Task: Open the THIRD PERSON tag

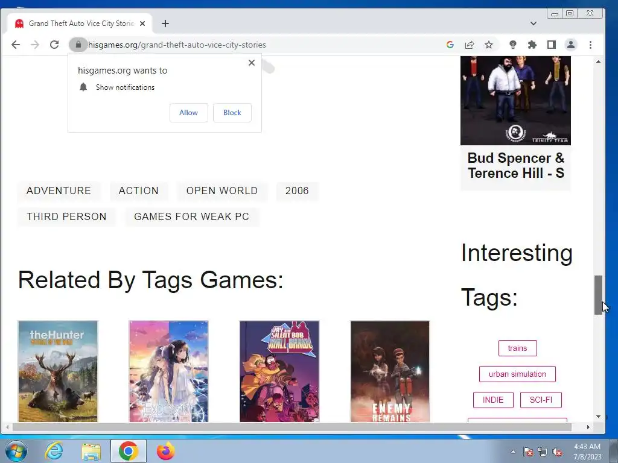Action: (x=66, y=216)
